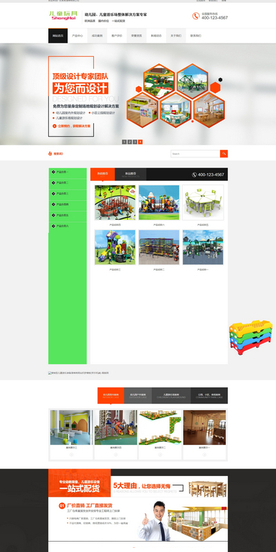The width and height of the screenshot is (276, 552).
Task: Click inside the Search input field
Action: (195, 153)
